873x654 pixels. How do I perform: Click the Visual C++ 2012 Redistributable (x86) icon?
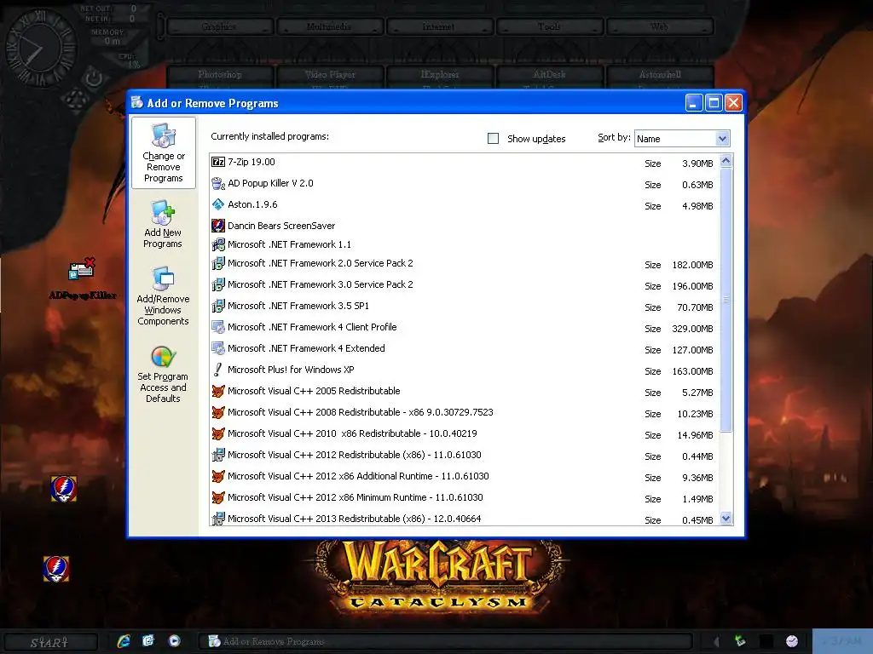[x=218, y=455]
